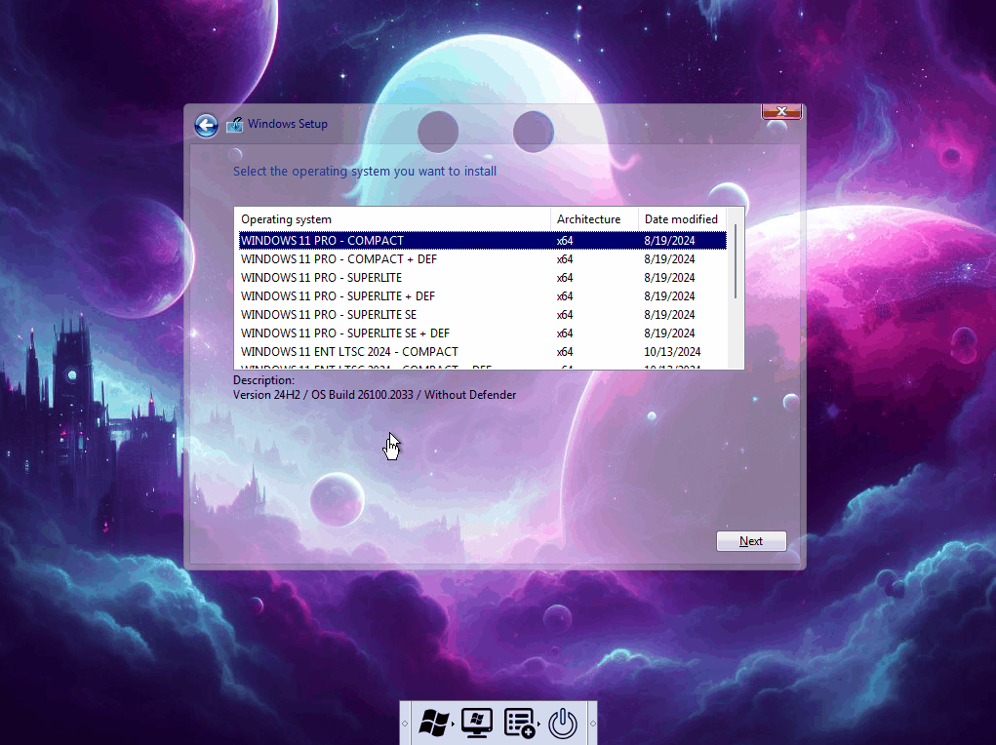Screen dimensions: 996x745
Task: Select WINDOWS 11 PRO - SUPERLITE SE
Action: pos(483,314)
